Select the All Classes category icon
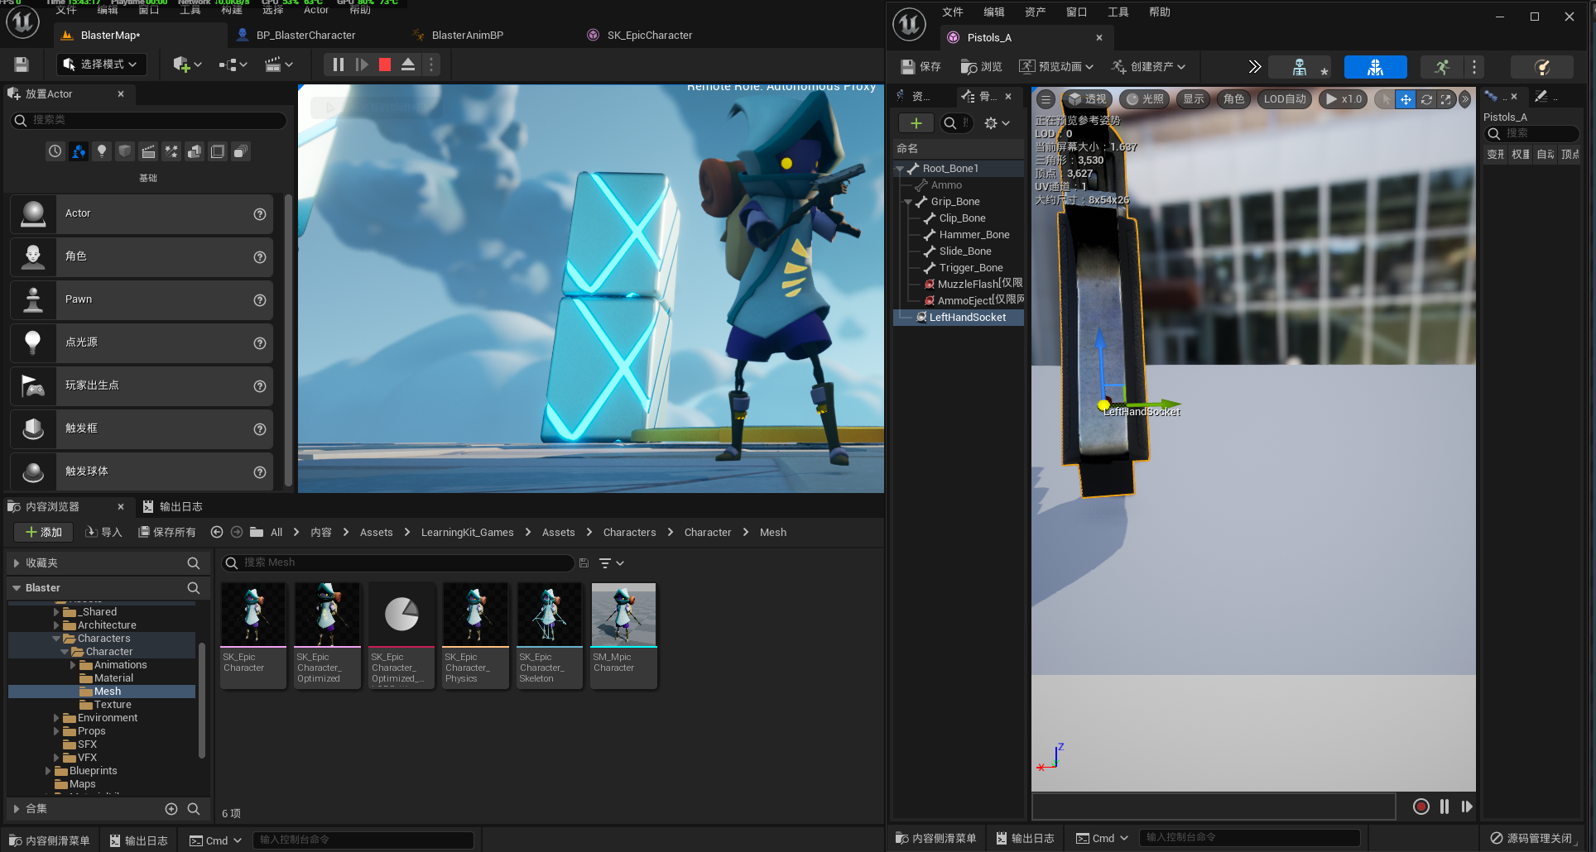 241,151
